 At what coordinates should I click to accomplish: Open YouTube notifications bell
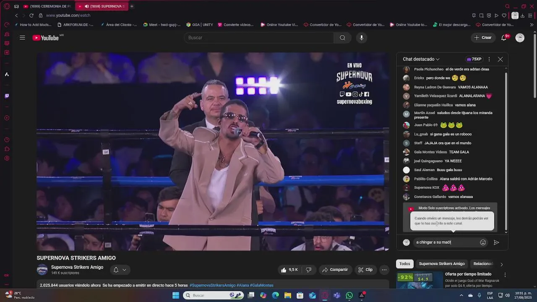(x=504, y=38)
